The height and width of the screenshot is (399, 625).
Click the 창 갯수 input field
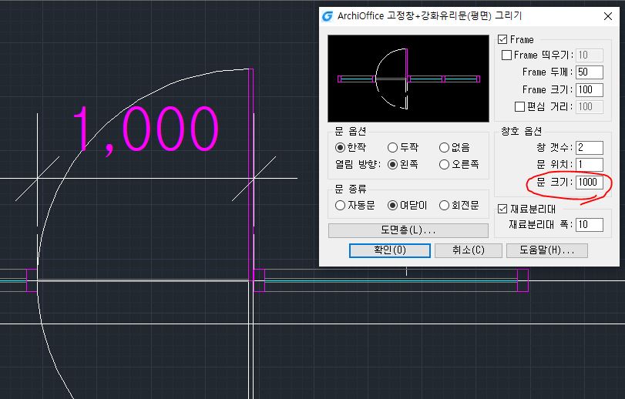[x=589, y=147]
